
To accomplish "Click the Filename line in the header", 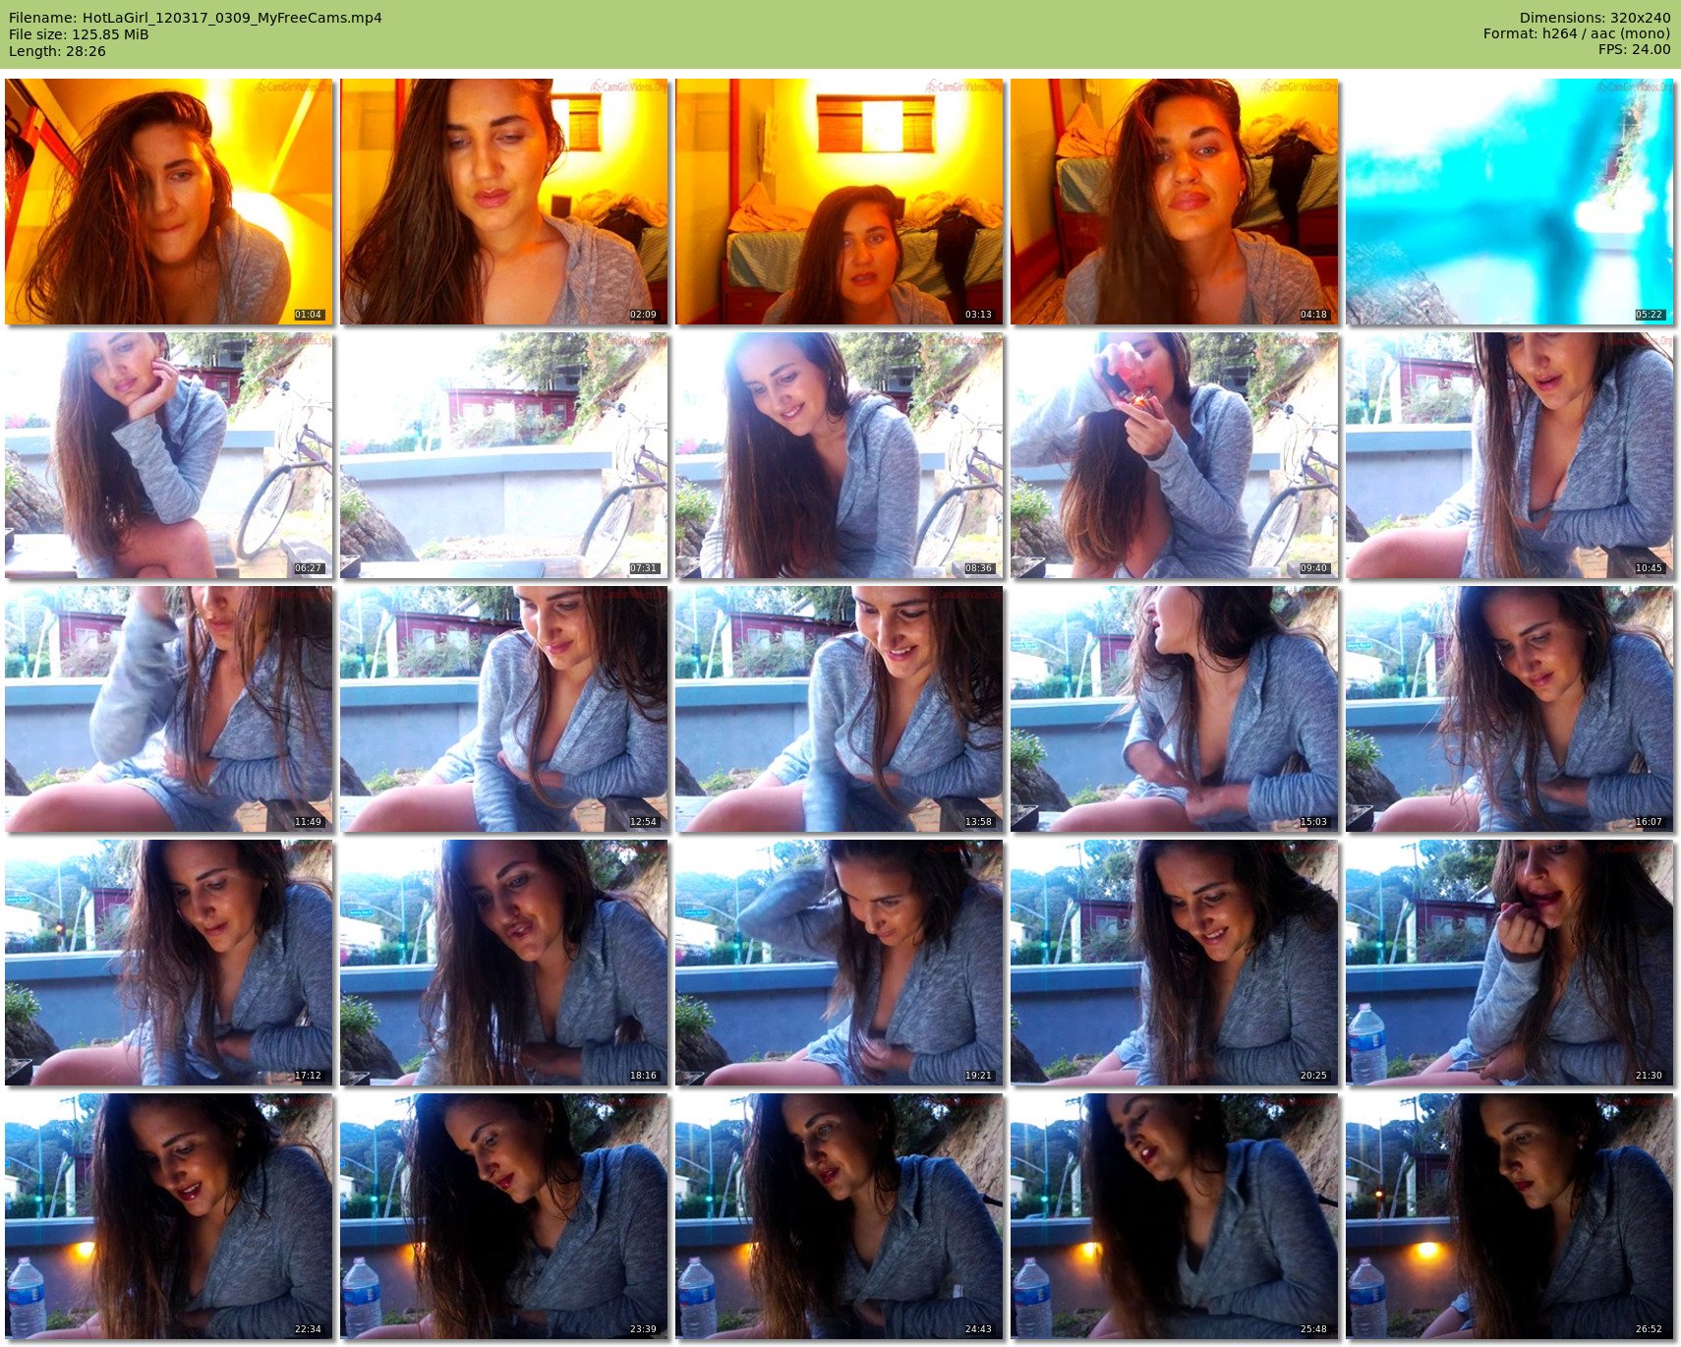I will [196, 18].
